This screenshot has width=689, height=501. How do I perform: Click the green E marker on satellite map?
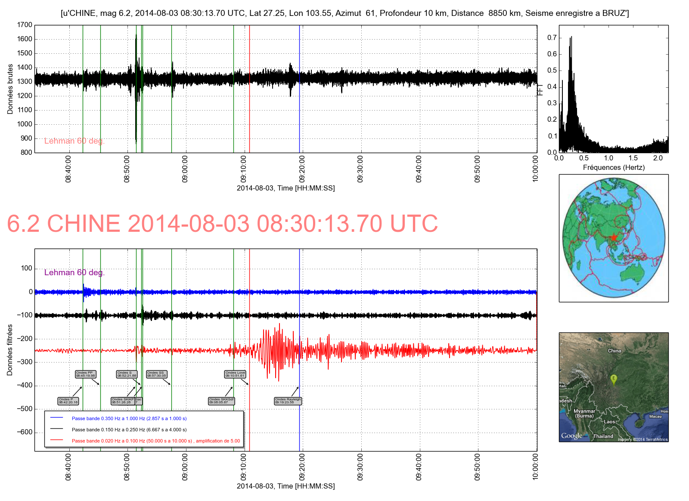(x=614, y=379)
